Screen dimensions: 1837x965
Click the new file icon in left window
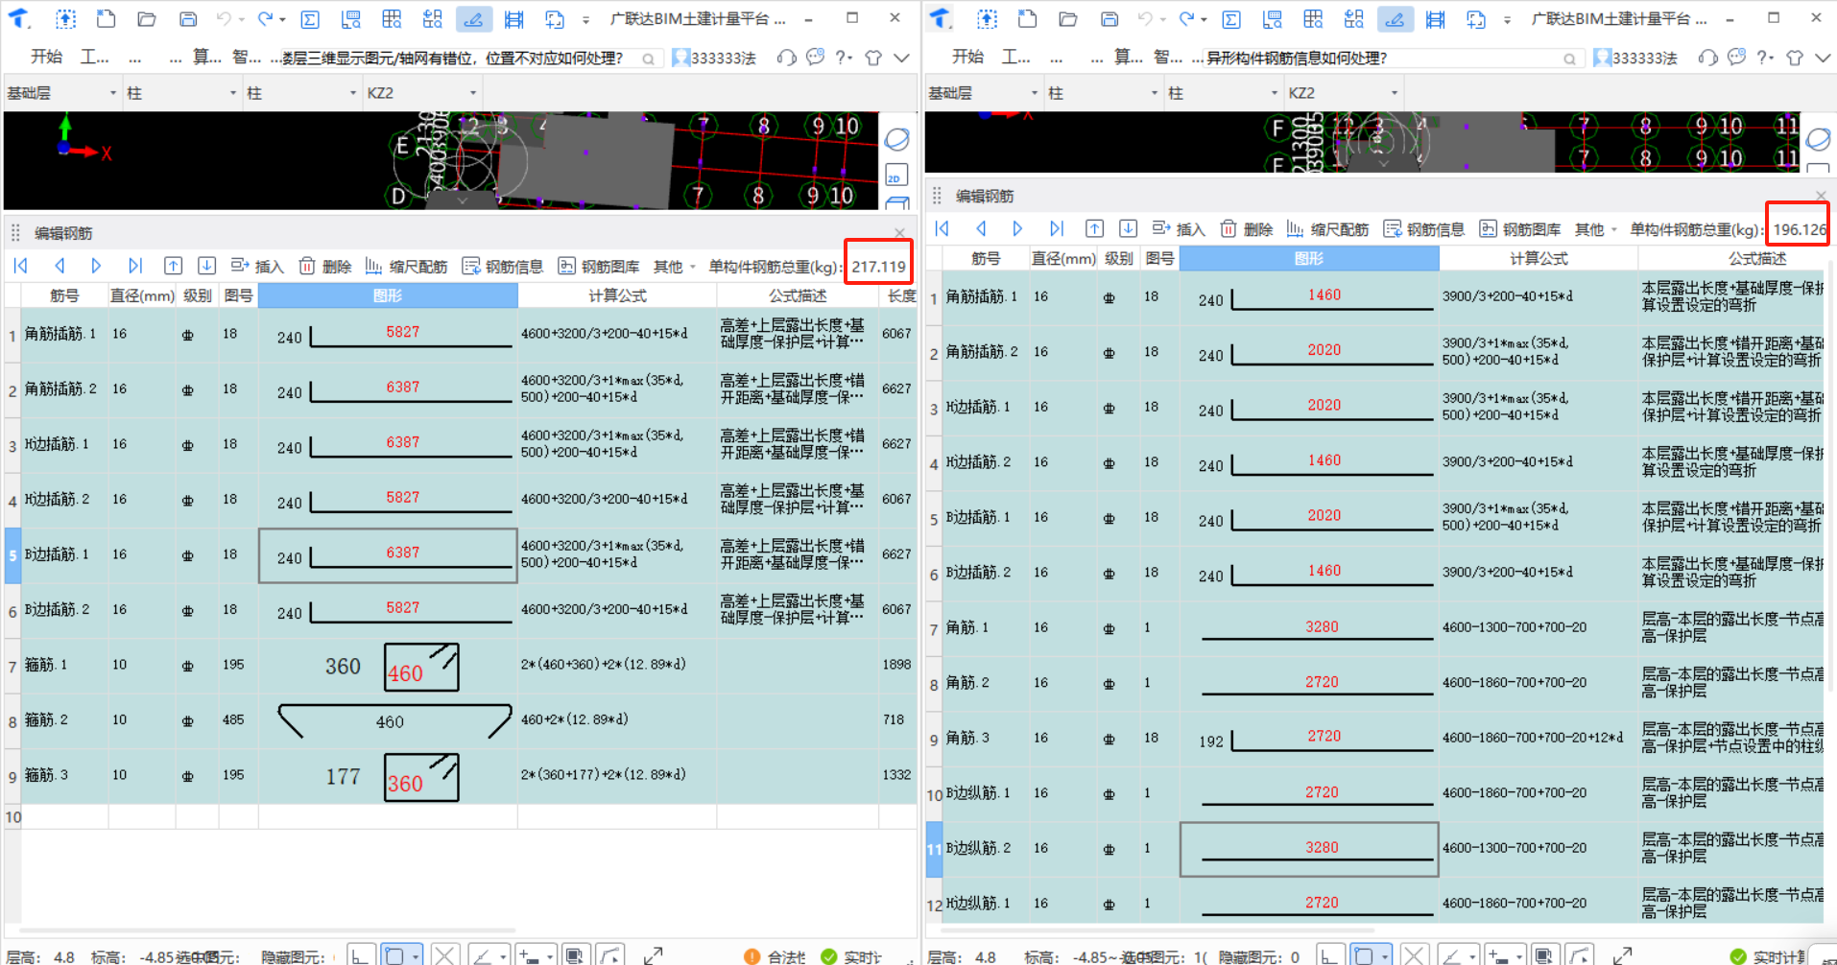107,18
